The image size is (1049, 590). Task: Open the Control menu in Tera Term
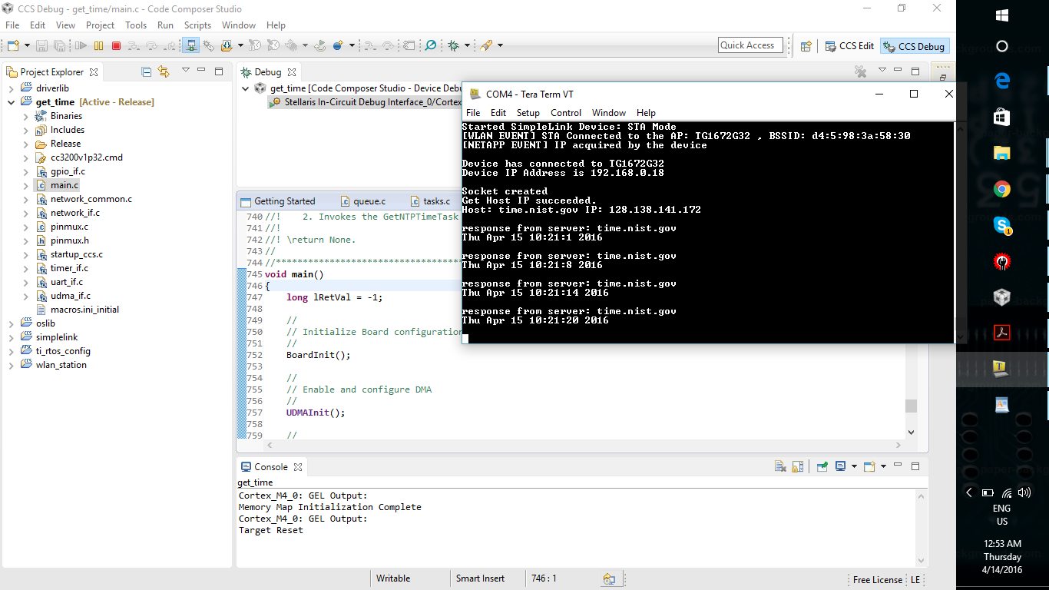[x=566, y=113]
